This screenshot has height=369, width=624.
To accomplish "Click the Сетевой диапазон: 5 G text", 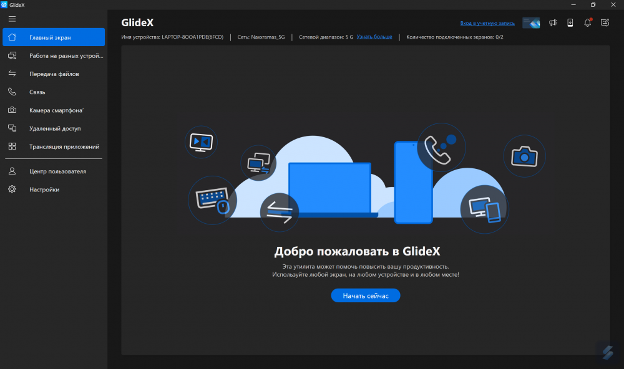I will [x=326, y=37].
